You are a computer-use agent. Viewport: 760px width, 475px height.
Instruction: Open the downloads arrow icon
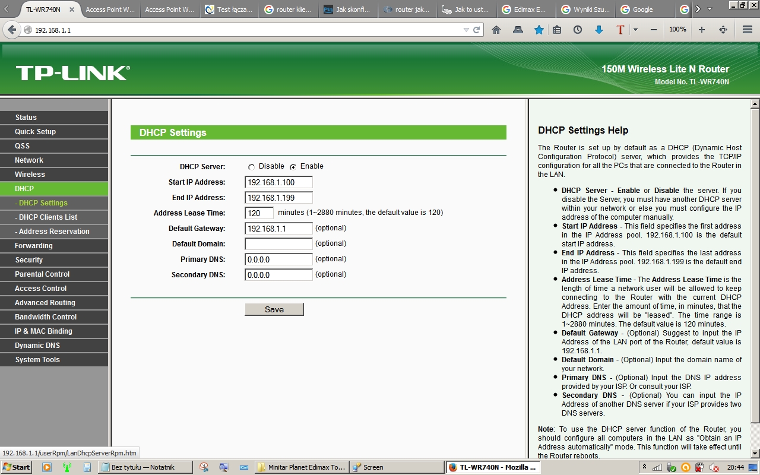tap(599, 30)
